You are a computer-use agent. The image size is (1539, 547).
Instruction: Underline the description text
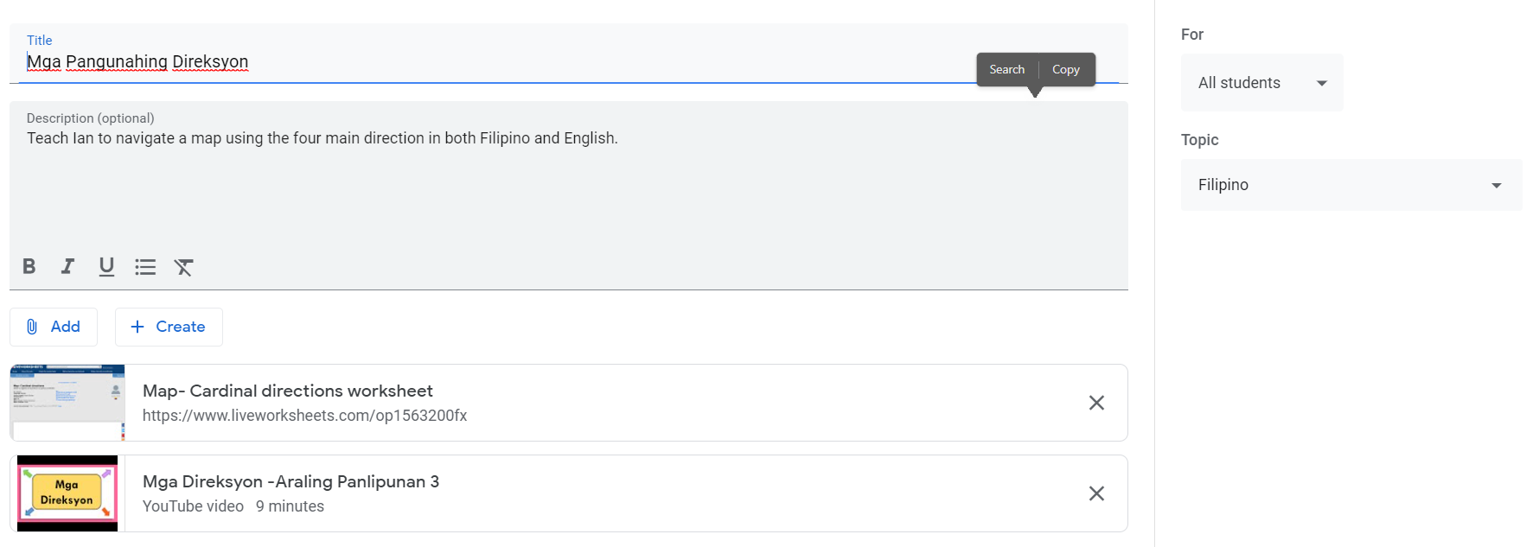[106, 266]
